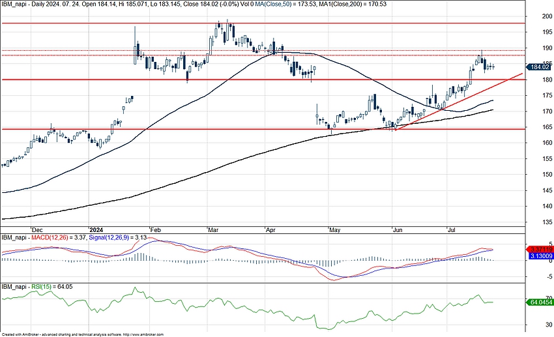Select the Jul date axis label
Image resolution: width=554 pixels, height=337 pixels.
click(x=451, y=230)
